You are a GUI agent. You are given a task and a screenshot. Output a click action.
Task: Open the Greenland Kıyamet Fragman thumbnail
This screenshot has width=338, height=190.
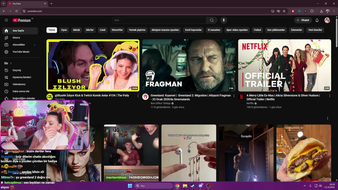[189, 65]
